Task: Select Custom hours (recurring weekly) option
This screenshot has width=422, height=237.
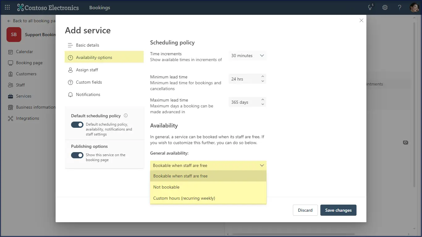Action: tap(184, 198)
